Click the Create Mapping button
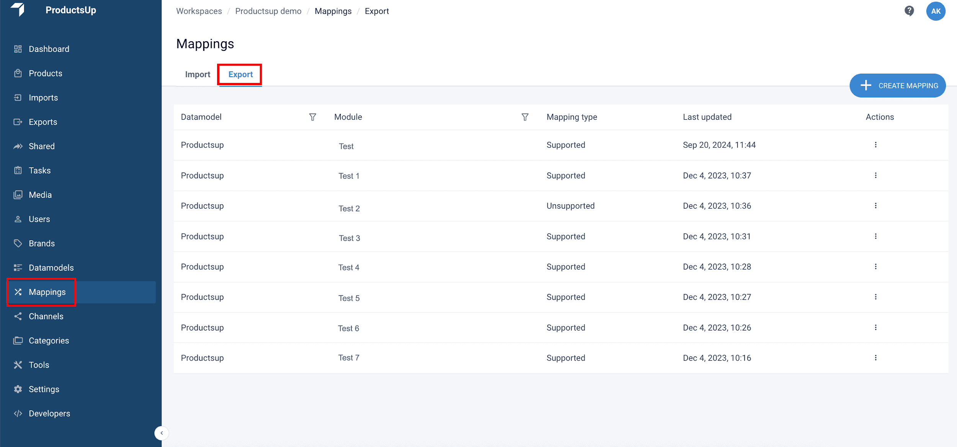Viewport: 957px width, 447px height. pos(897,86)
